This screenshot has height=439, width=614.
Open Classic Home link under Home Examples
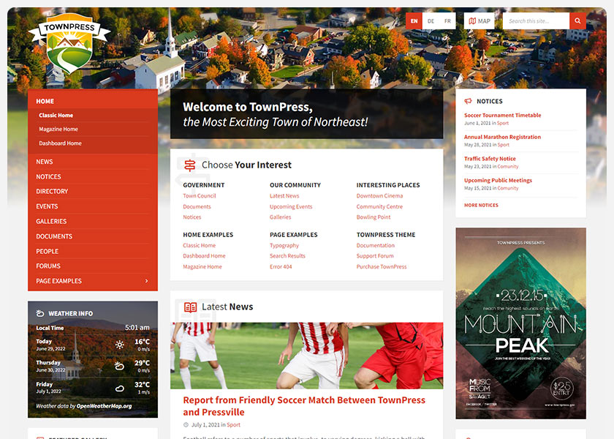click(199, 245)
